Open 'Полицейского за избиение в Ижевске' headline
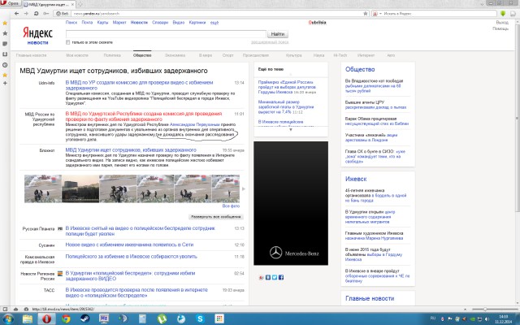Image resolution: width=520 pixels, height=325 pixels. tap(132, 257)
